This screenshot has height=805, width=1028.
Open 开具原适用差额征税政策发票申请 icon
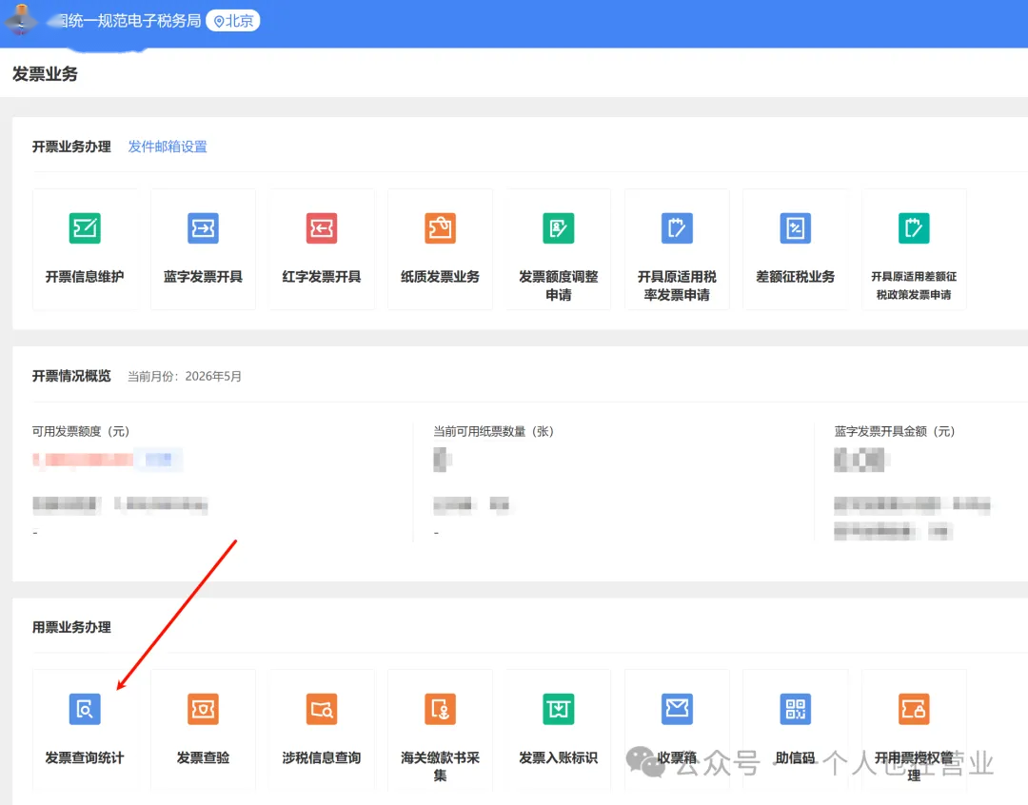point(914,228)
